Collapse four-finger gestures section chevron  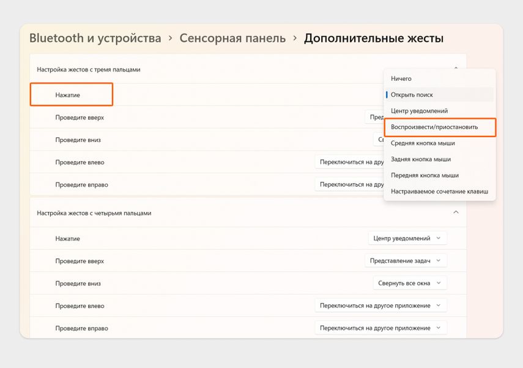[x=456, y=212]
